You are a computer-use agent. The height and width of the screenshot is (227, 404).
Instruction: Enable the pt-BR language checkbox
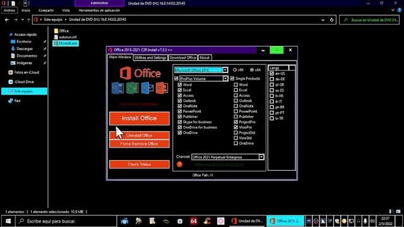tap(271, 107)
